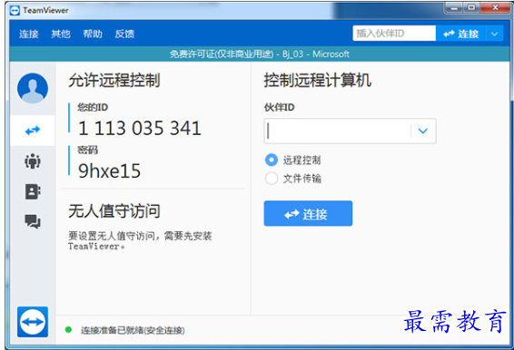Click the 控制远程计算机 heading
The image size is (514, 350).
pyautogui.click(x=317, y=80)
